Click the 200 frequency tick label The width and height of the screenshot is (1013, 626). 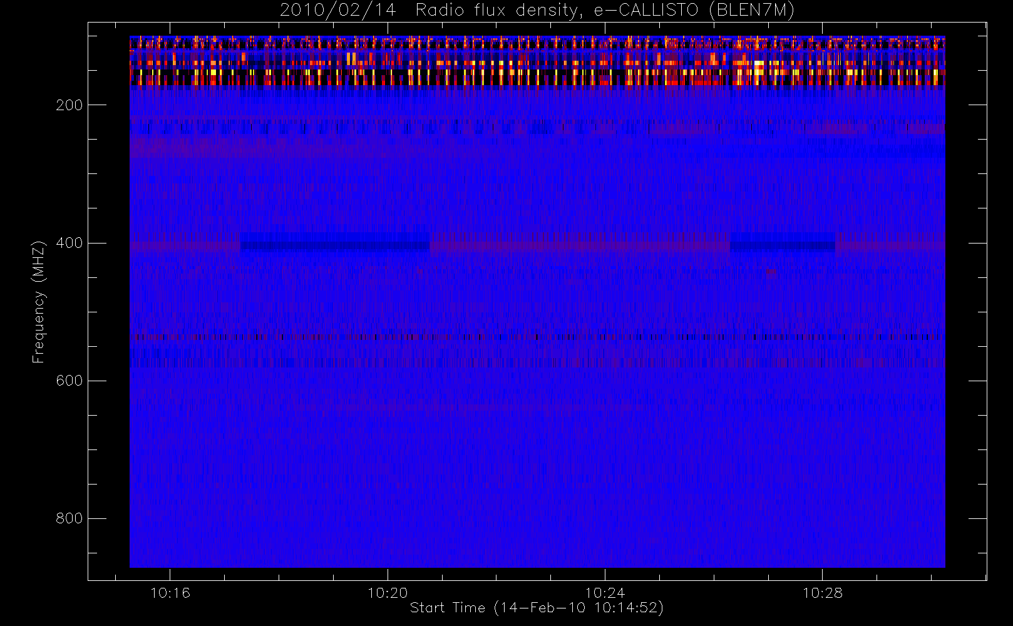(x=69, y=105)
